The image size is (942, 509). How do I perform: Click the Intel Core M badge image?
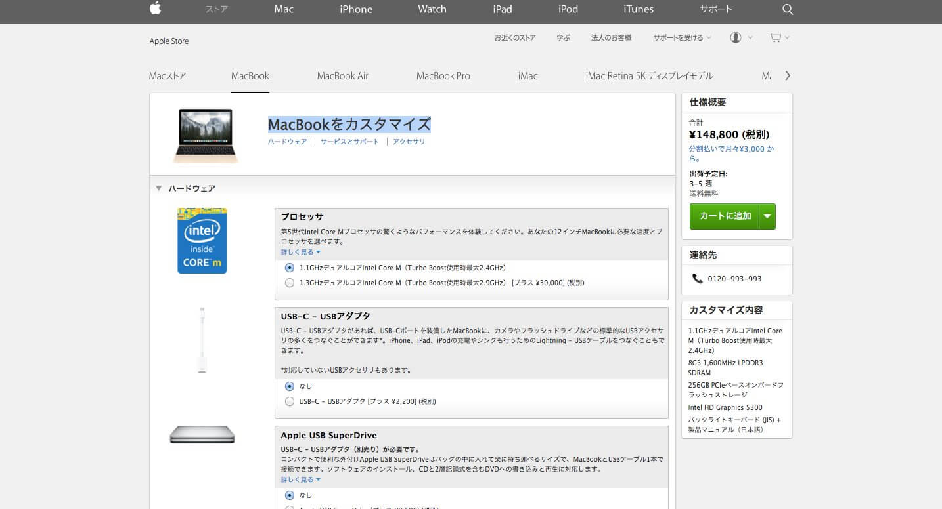point(202,241)
